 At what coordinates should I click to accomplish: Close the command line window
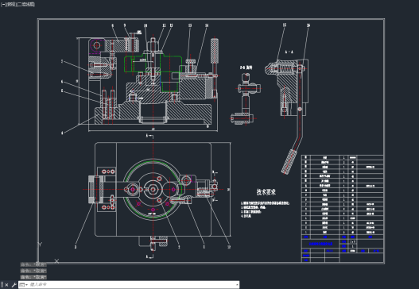point(6,285)
